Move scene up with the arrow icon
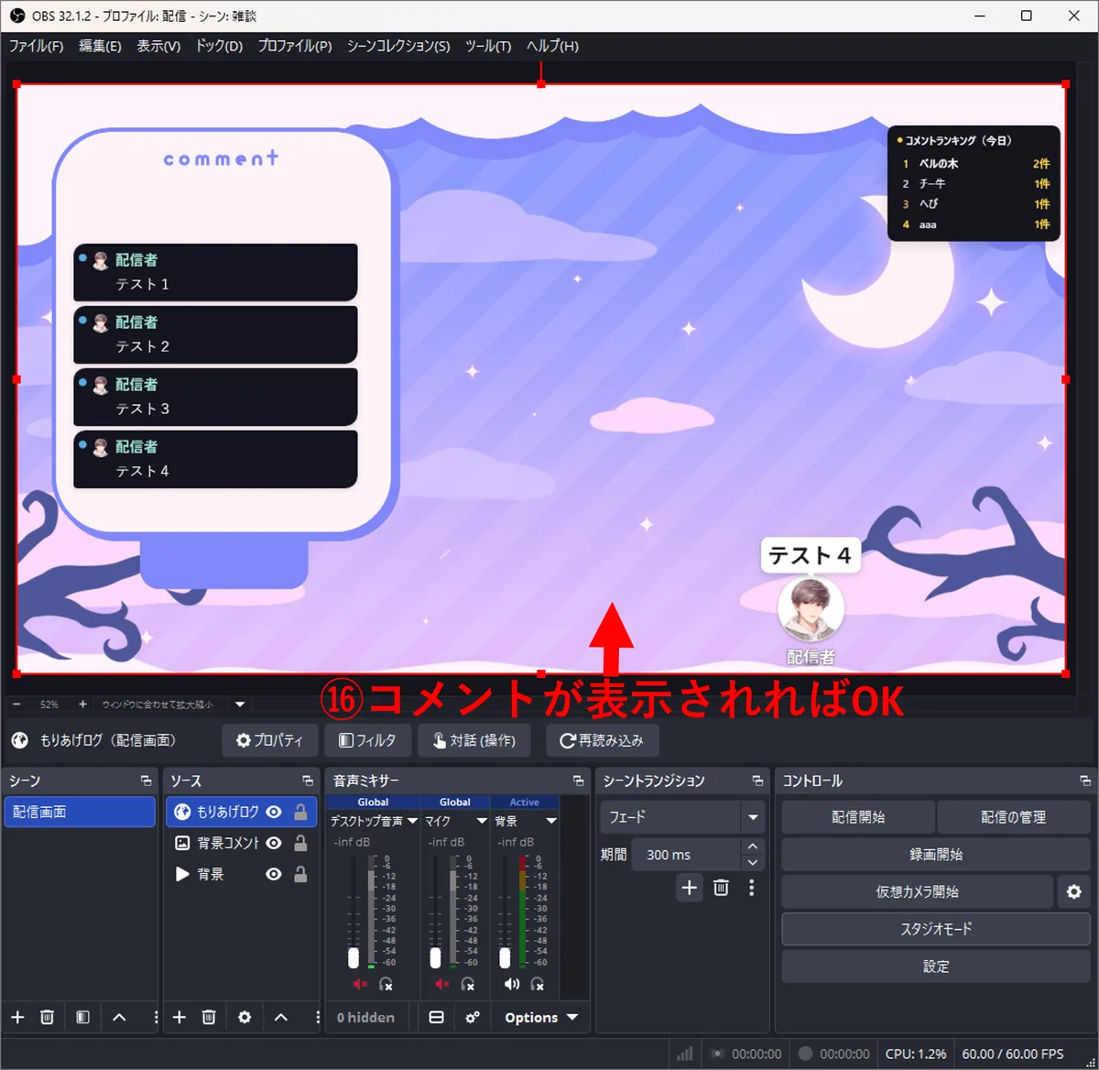 [119, 1017]
